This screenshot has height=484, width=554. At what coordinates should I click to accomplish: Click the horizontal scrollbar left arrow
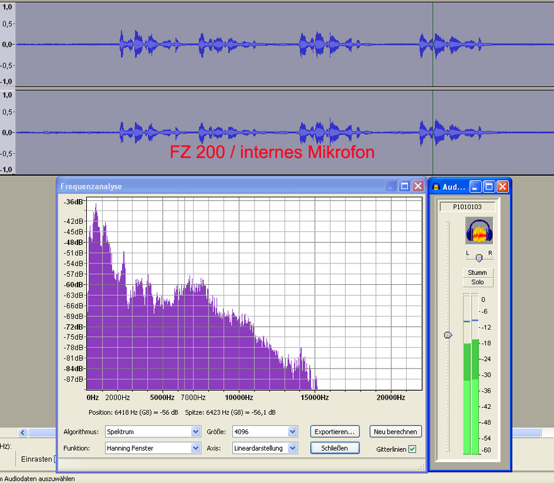coord(23,433)
